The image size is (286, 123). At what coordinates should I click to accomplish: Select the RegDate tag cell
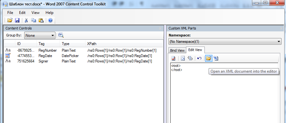(x=45, y=56)
